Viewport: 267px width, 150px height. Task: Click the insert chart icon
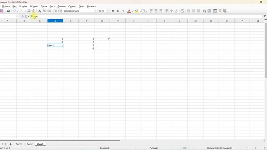pyautogui.click(x=204, y=11)
